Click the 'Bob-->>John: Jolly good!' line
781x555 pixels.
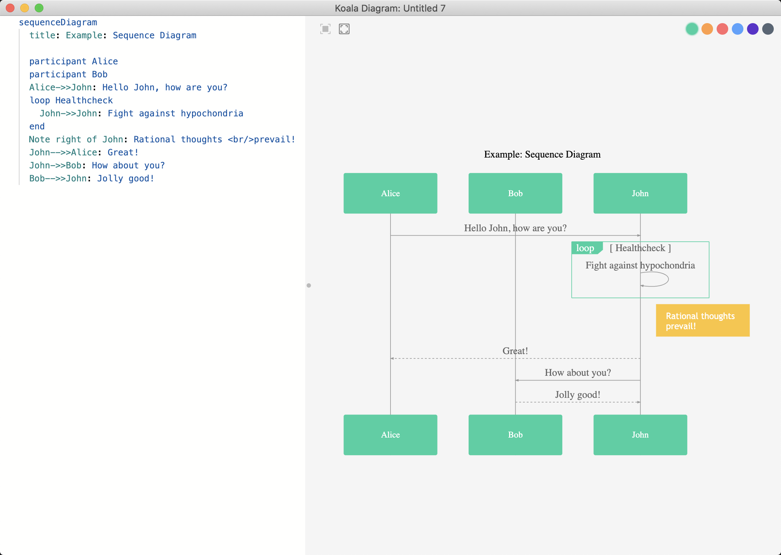pyautogui.click(x=91, y=178)
